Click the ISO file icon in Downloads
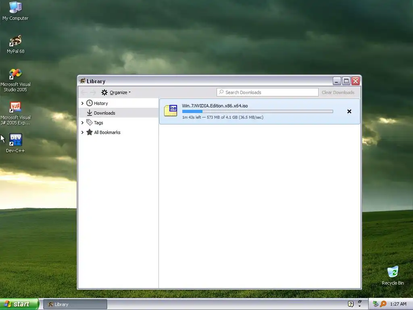 point(171,111)
